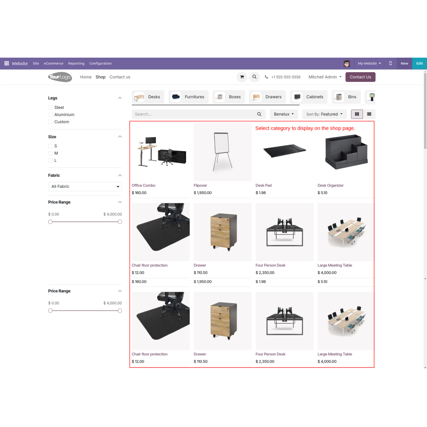Click the Desks category image icon

click(x=139, y=97)
